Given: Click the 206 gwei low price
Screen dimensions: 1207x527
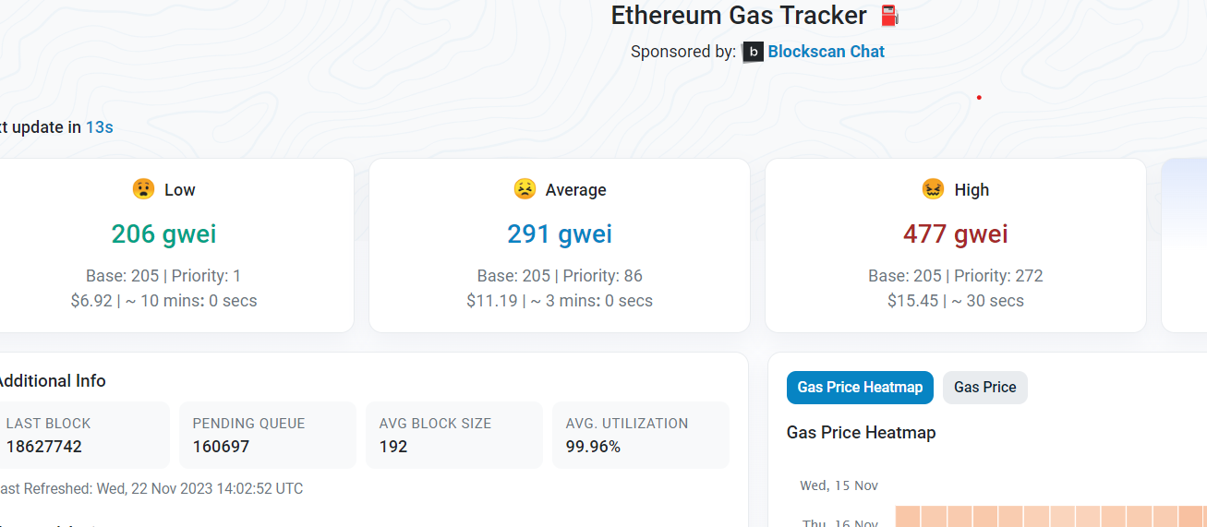Looking at the screenshot, I should point(163,234).
